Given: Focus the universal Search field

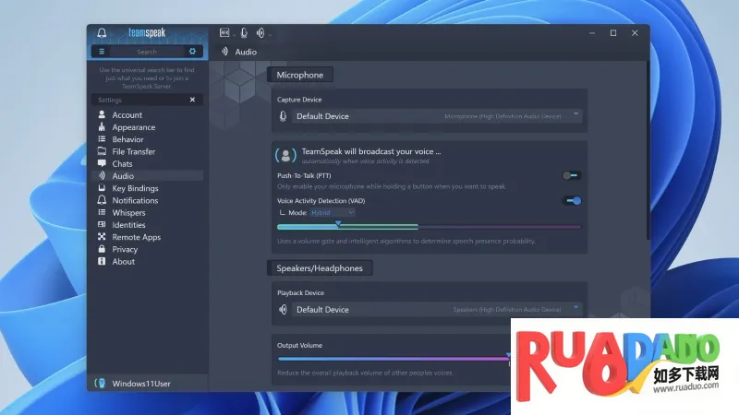Looking at the screenshot, I should coord(147,52).
